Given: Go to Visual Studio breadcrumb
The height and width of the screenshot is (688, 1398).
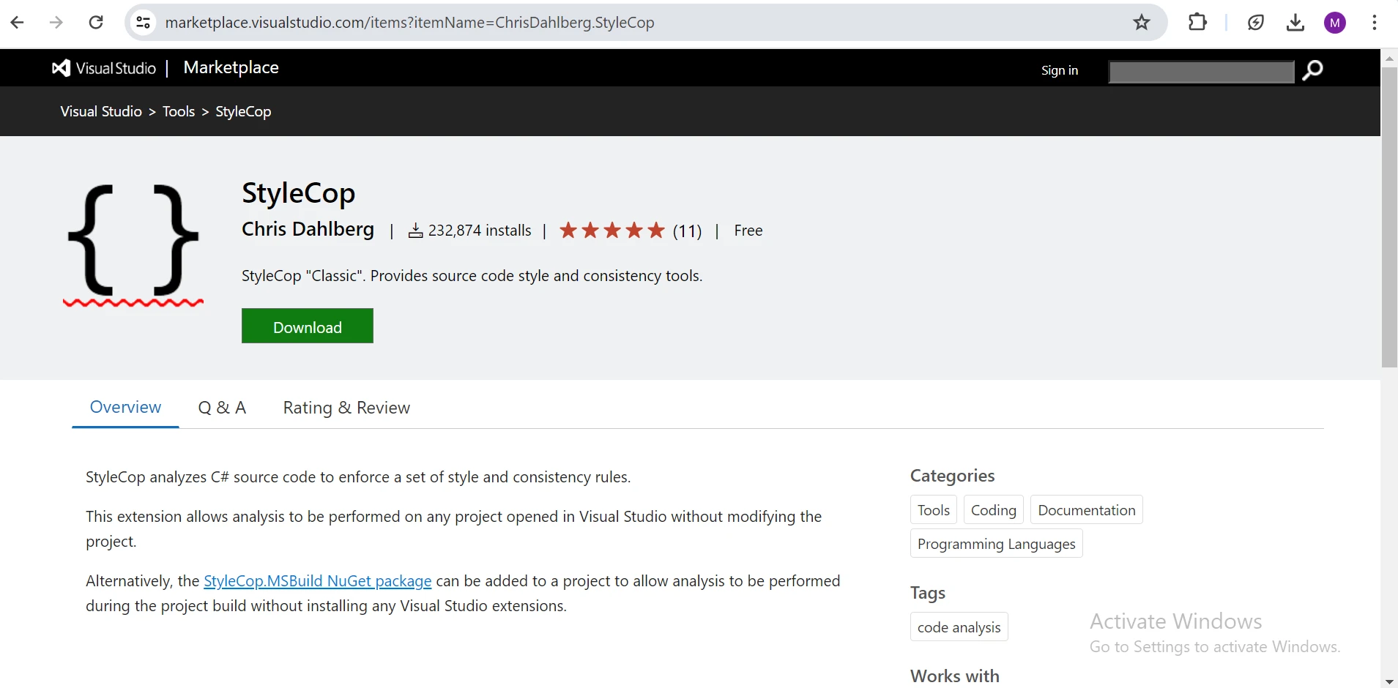Looking at the screenshot, I should pos(101,111).
